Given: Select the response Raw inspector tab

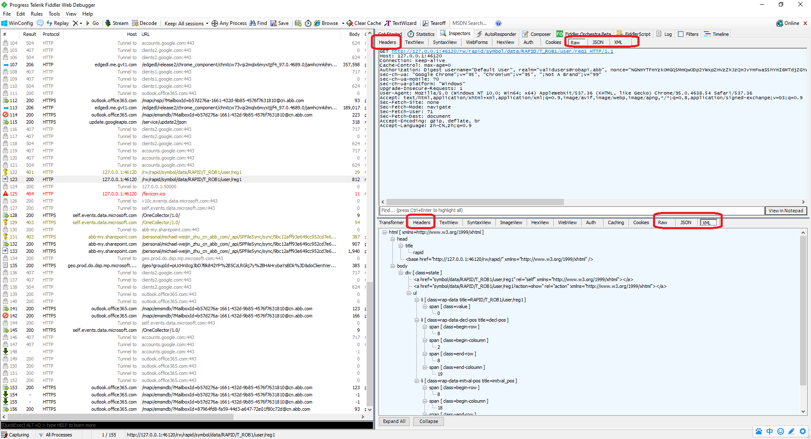Looking at the screenshot, I should tap(663, 222).
